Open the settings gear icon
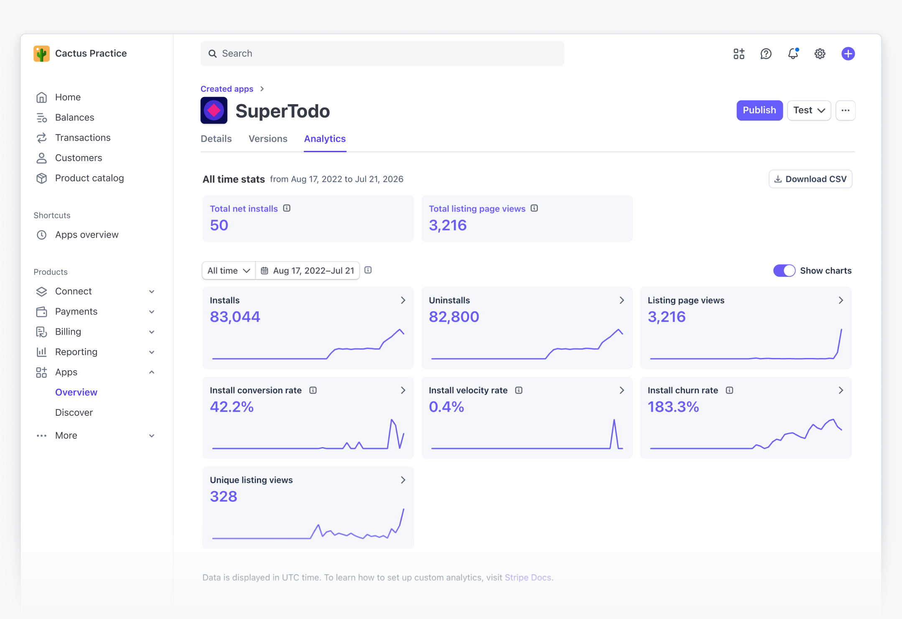The image size is (902, 619). (x=820, y=54)
